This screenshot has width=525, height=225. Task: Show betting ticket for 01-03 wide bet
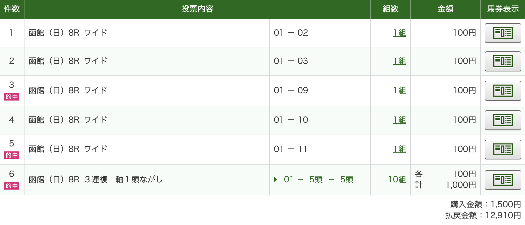(503, 61)
